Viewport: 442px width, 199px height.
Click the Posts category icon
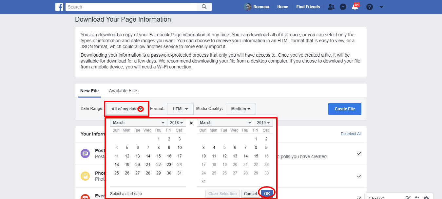point(85,153)
